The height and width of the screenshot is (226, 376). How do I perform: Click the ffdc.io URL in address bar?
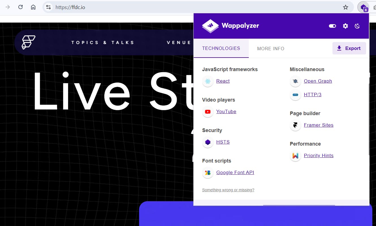pos(70,7)
